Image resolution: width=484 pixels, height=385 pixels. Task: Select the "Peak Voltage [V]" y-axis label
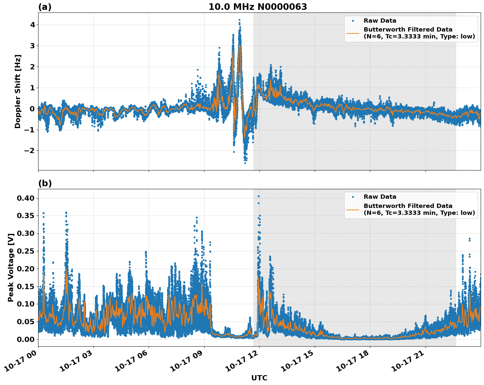(x=11, y=267)
